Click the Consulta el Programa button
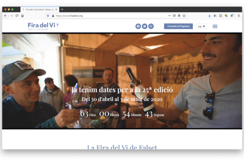This screenshot has width=244, height=162. pos(178,26)
